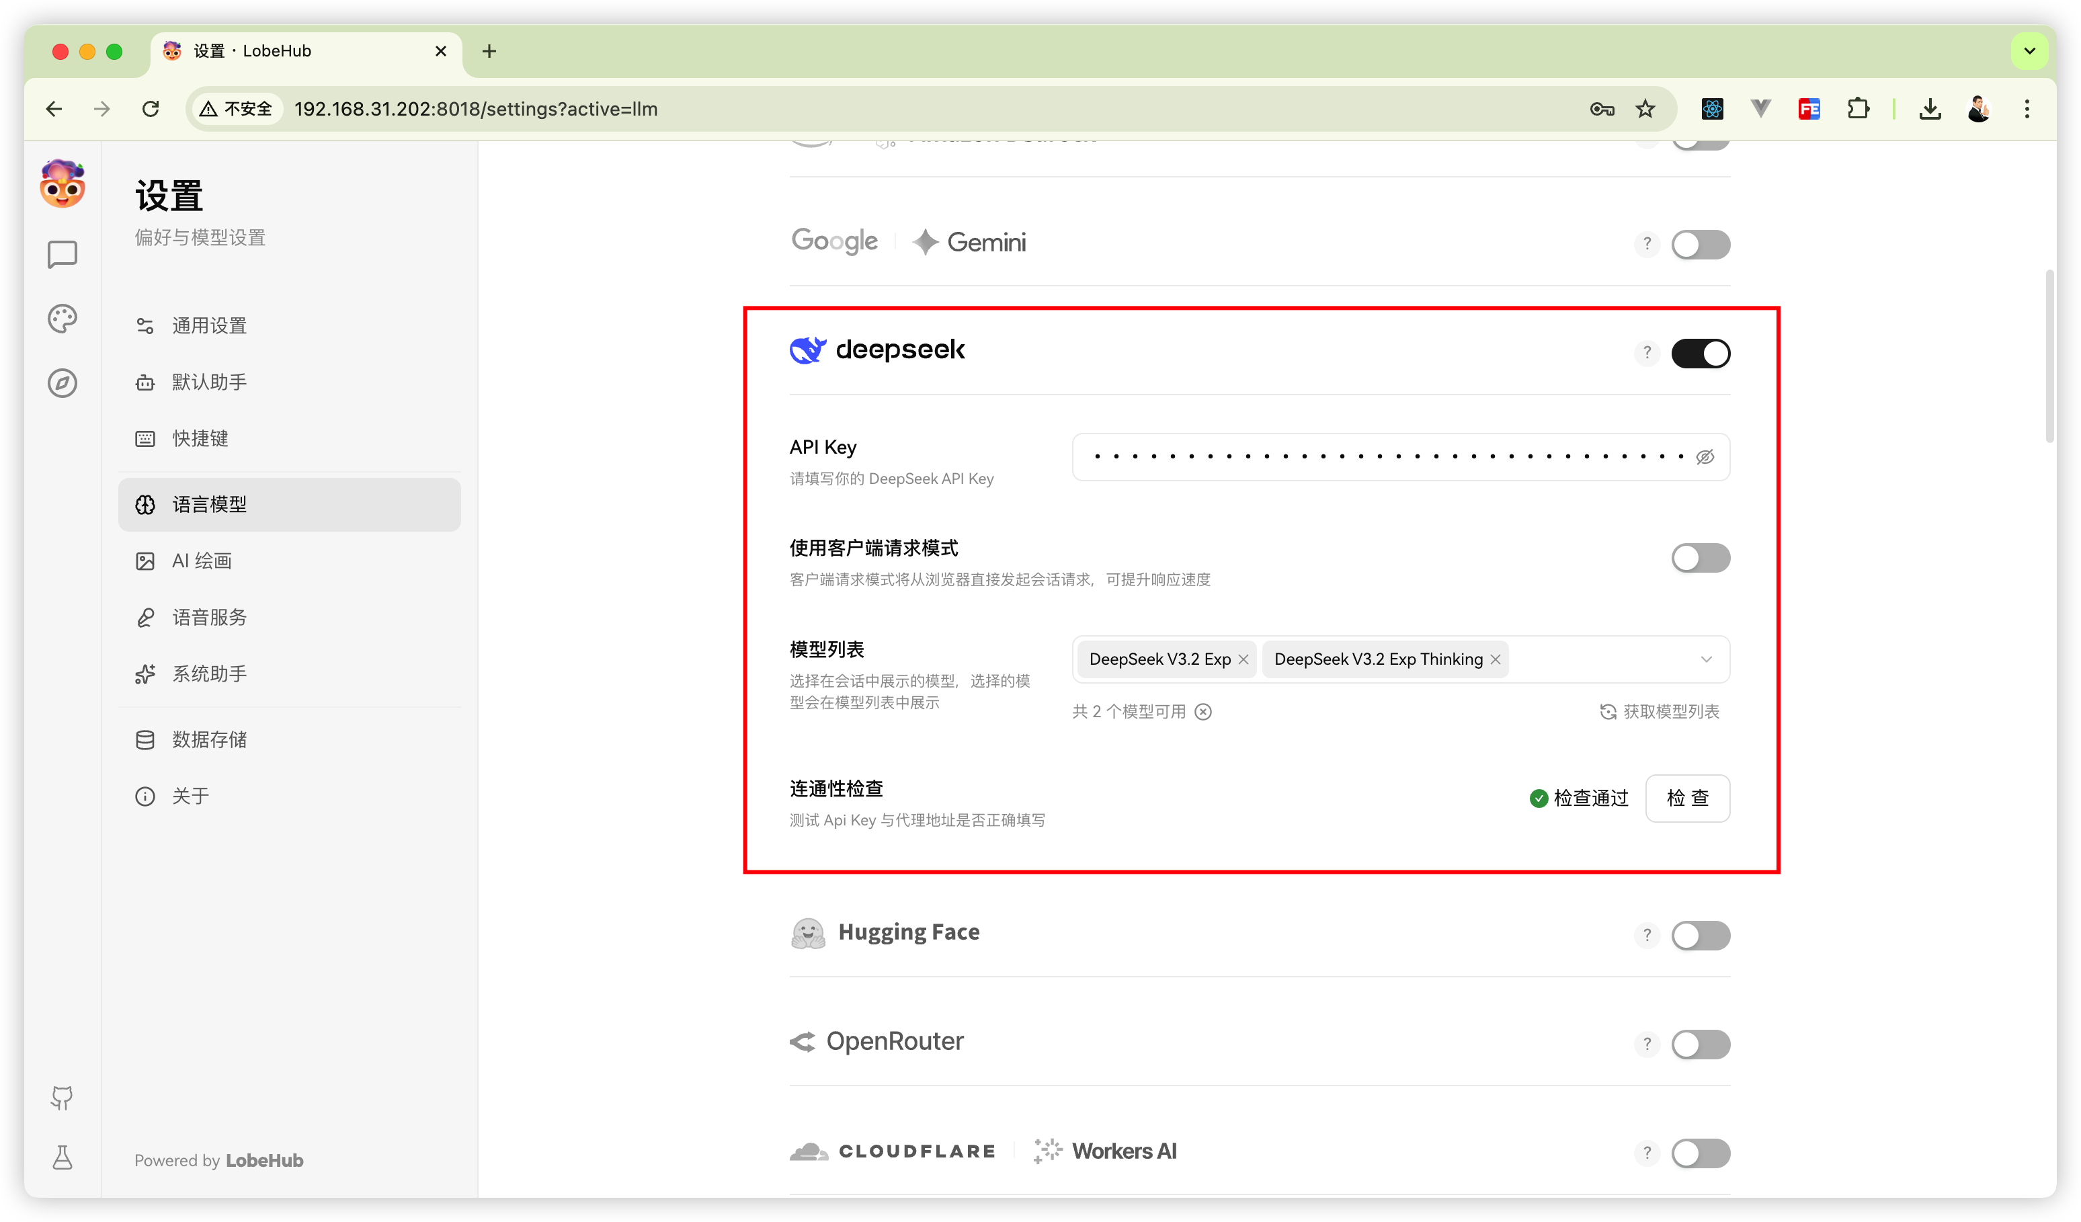
Task: Open Chrome three-dot menu
Action: tap(2027, 109)
